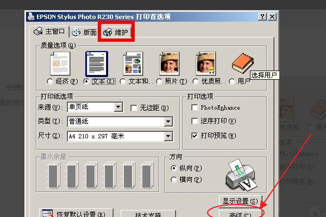Enable the 无边距(D) checkbox
Viewport: 326px width, 217px height.
coord(134,108)
